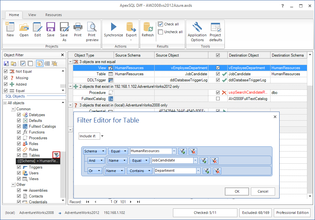This screenshot has width=315, height=220.
Task: Uncheck the Datatypes object checkbox
Action: [19, 115]
